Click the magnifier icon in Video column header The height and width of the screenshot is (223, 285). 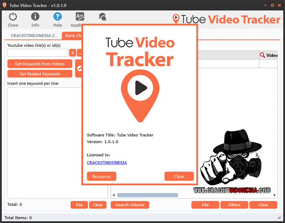click(x=263, y=55)
